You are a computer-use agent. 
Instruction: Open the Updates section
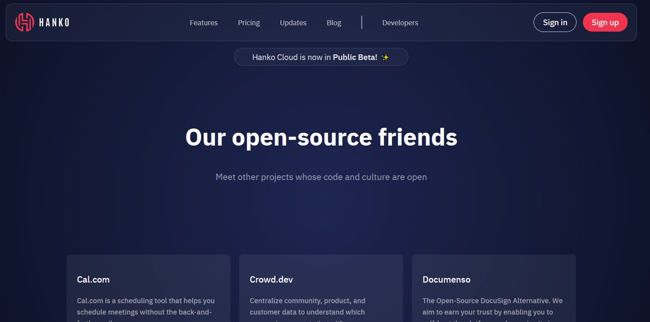[x=293, y=23]
